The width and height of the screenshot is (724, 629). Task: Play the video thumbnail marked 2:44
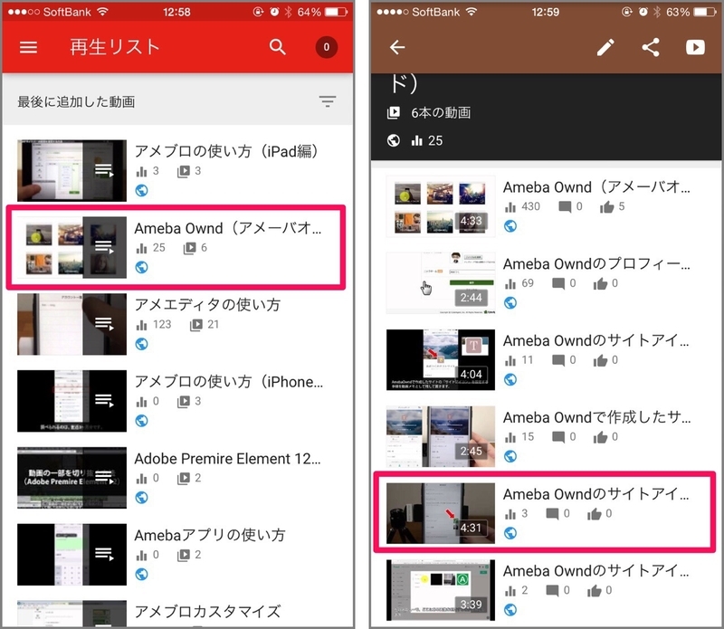coord(441,282)
